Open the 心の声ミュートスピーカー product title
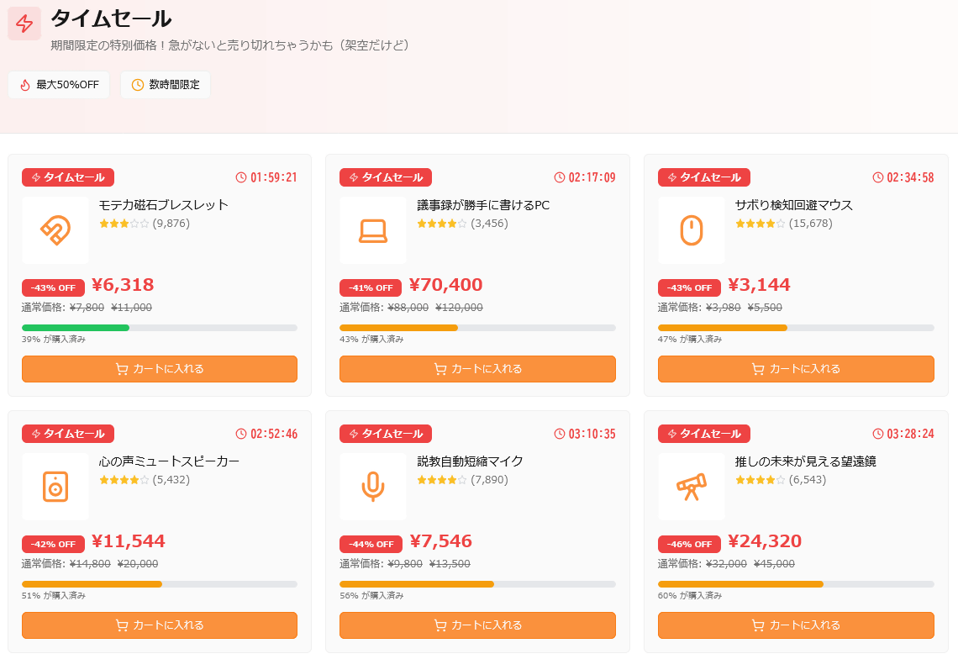958x659 pixels. point(169,461)
